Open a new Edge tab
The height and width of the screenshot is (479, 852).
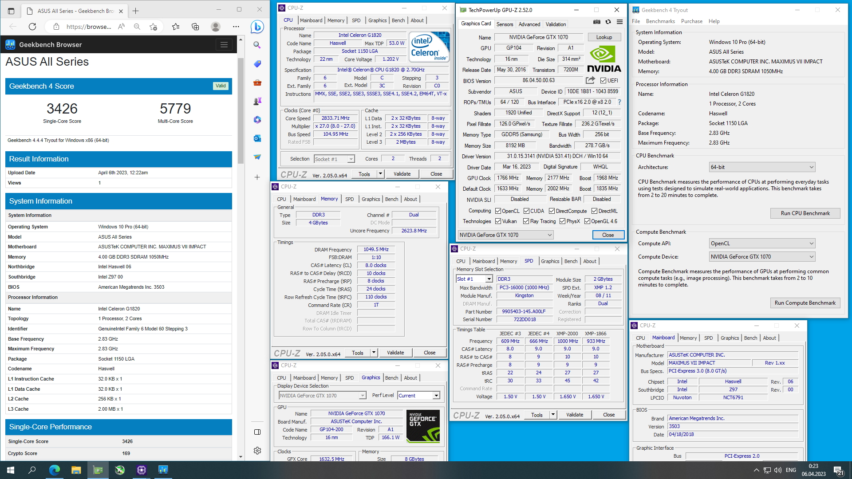pos(136,11)
